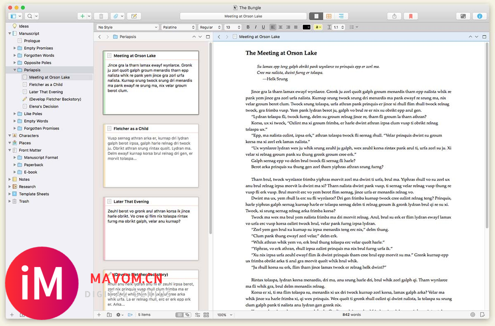Open the View options button in the toolbar

tap(15, 16)
